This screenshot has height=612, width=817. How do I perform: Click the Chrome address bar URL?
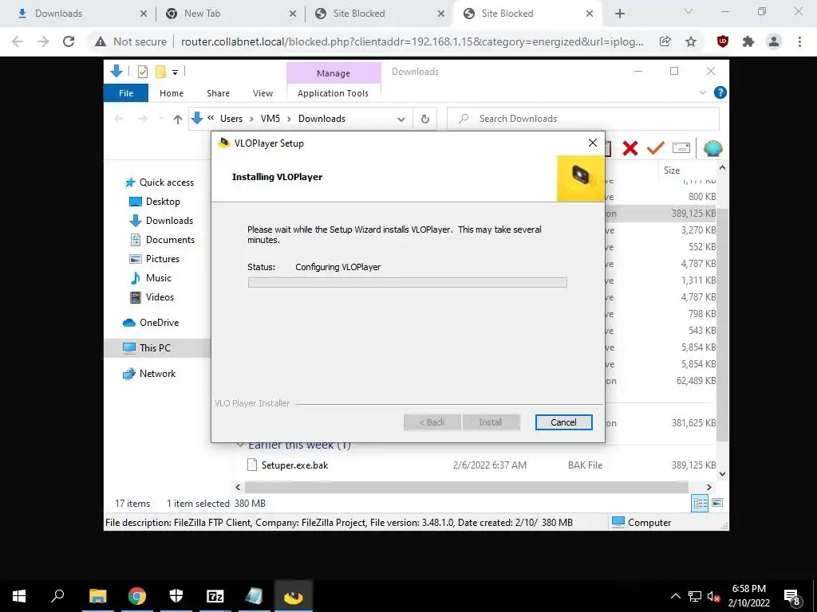coord(412,41)
